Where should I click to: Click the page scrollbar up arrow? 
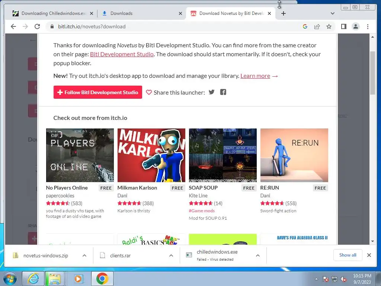(x=372, y=37)
